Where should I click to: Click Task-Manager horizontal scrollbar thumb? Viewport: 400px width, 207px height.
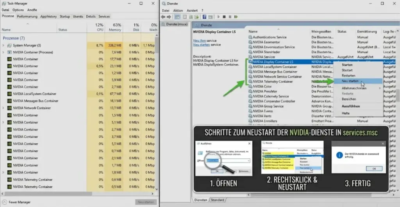coord(48,194)
